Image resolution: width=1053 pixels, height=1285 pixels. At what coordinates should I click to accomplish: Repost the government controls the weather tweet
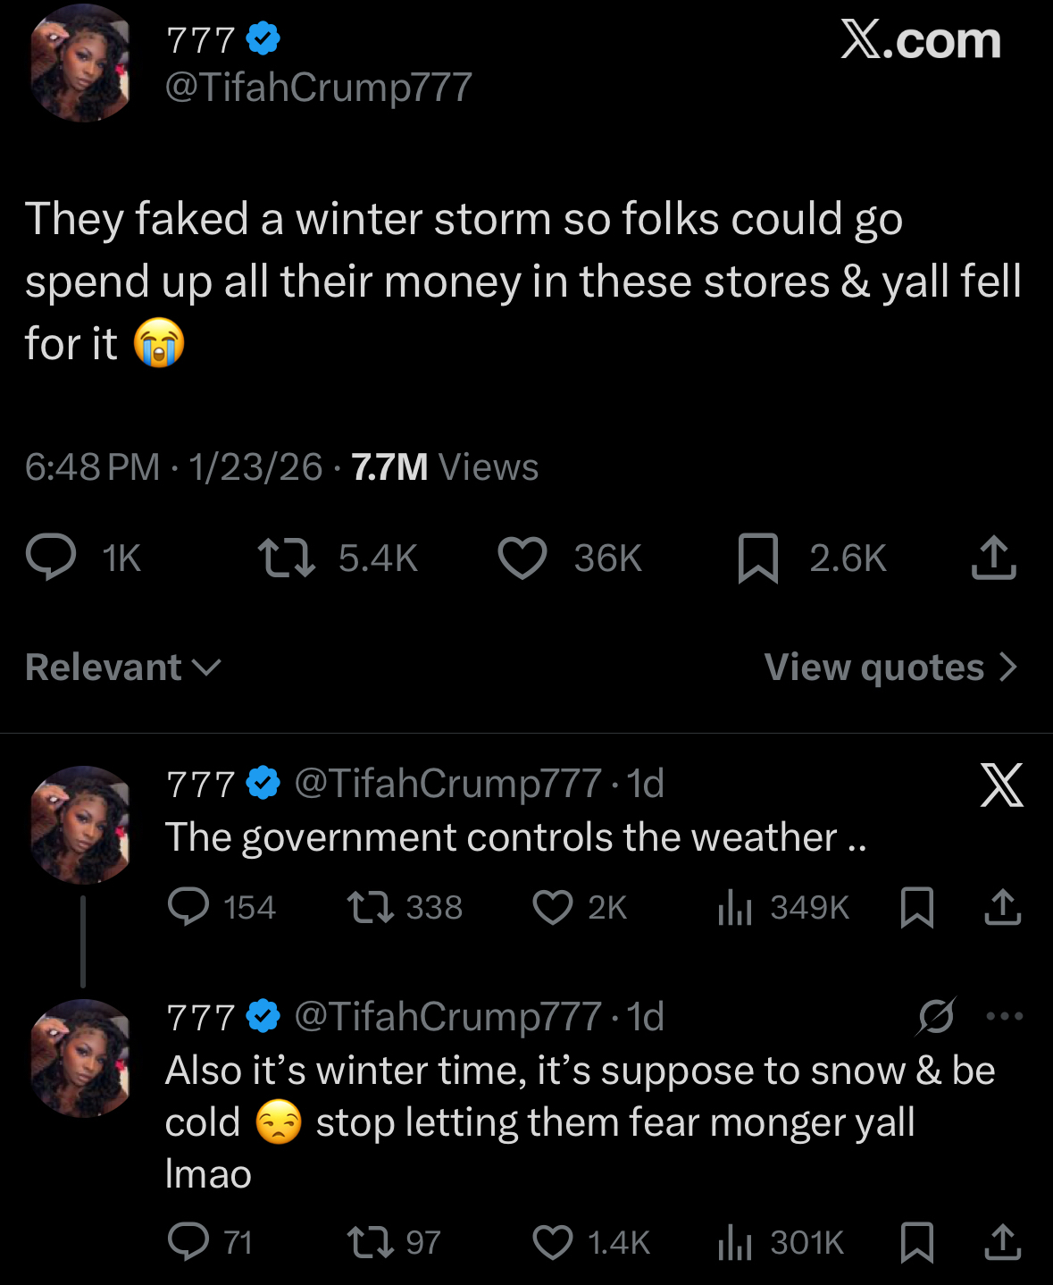[x=371, y=907]
